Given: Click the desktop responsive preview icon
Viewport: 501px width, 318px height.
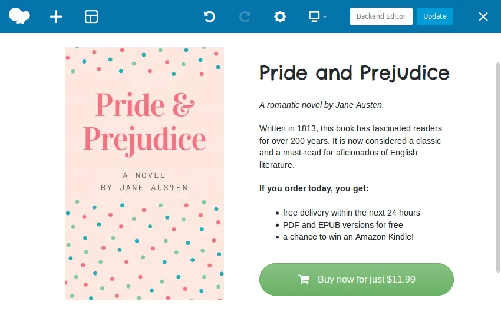Looking at the screenshot, I should coord(314,16).
